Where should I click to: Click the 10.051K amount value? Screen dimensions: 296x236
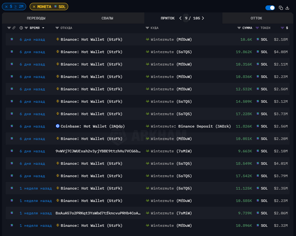tap(244, 139)
